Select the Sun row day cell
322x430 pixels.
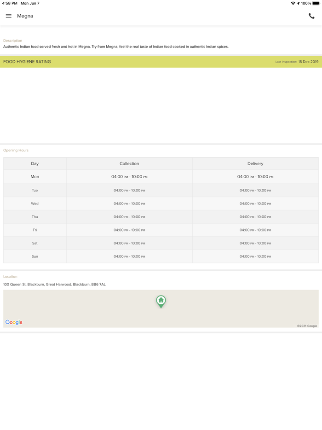35,256
